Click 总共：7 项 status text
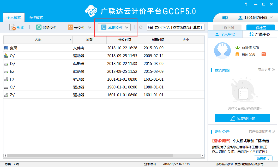 tap(12, 164)
